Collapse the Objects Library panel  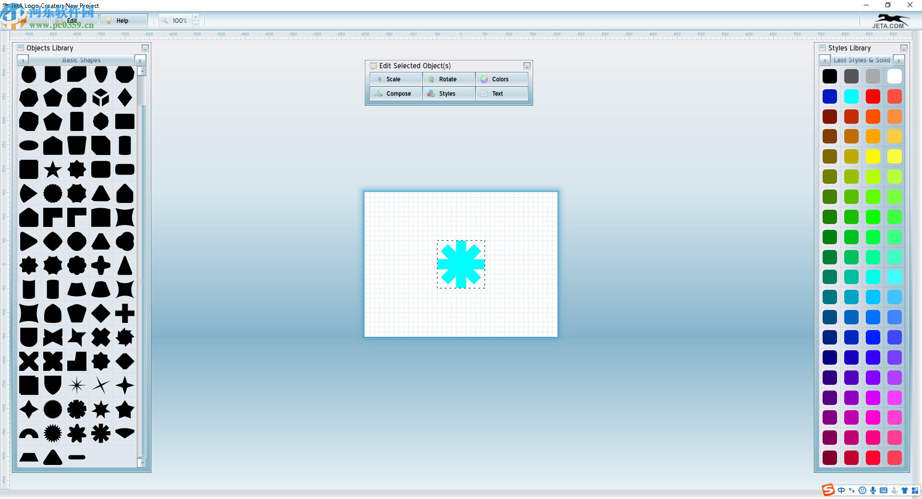click(145, 48)
